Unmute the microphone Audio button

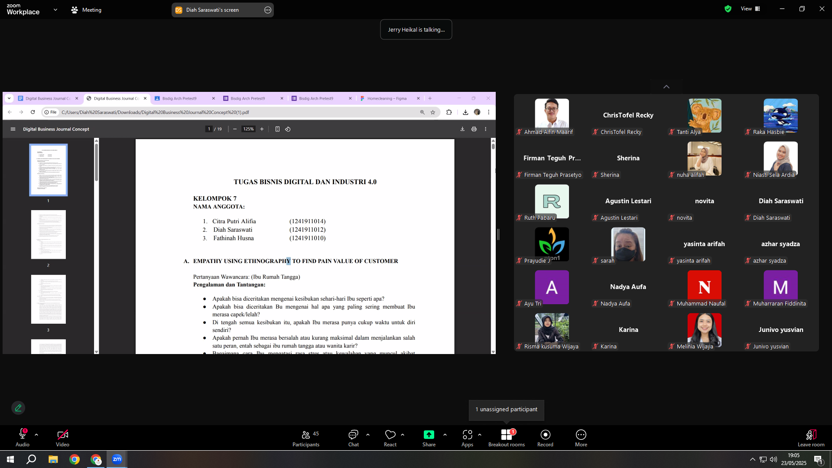(23, 438)
